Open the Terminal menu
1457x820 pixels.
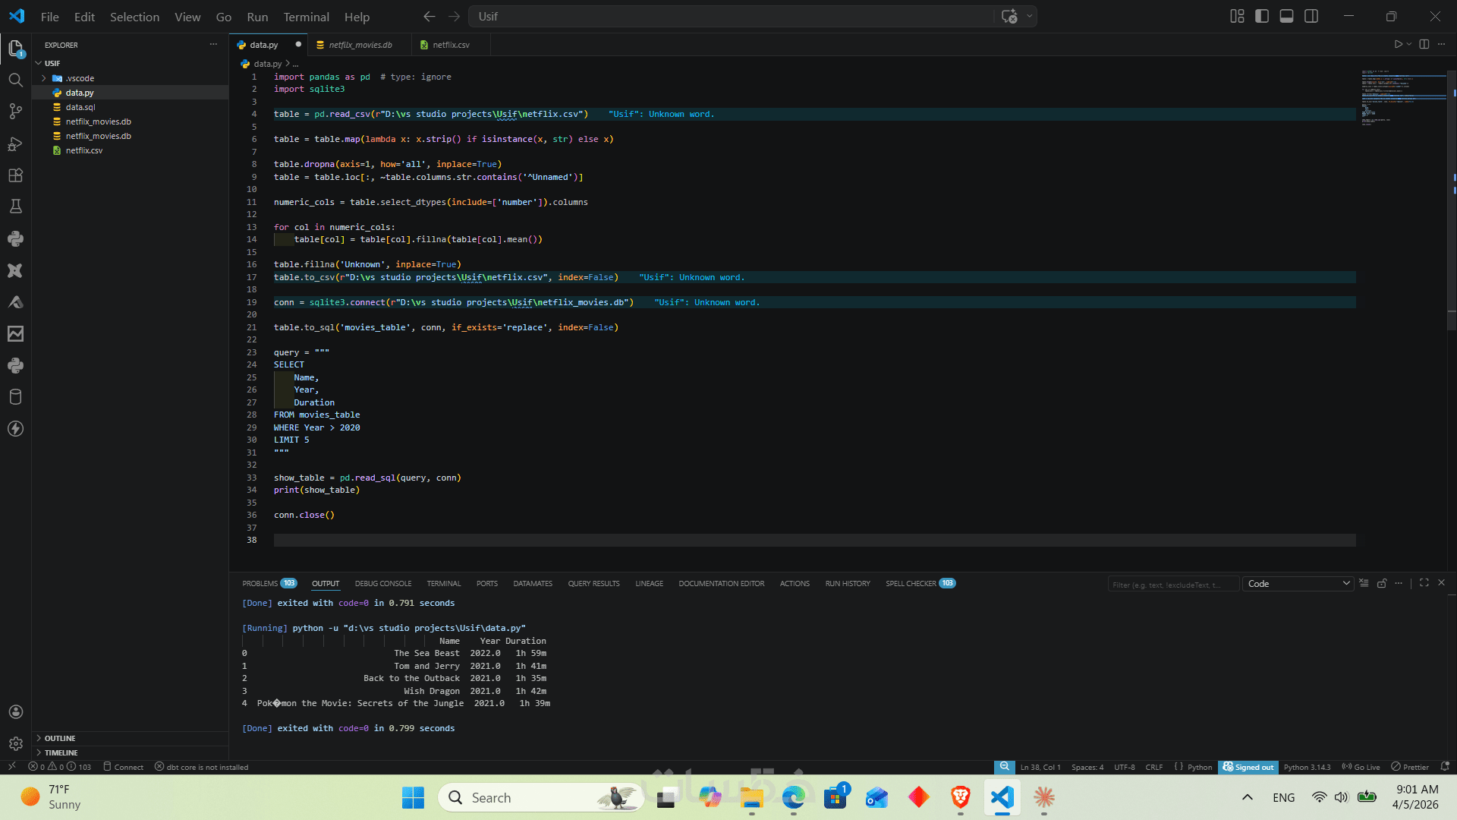306,17
